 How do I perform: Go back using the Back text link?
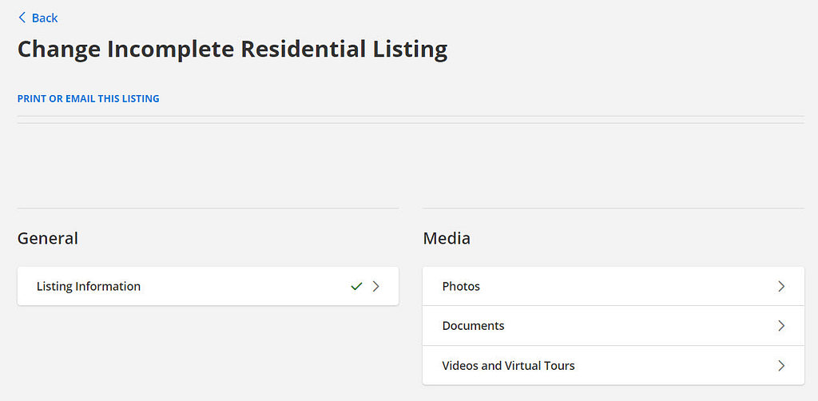click(45, 18)
